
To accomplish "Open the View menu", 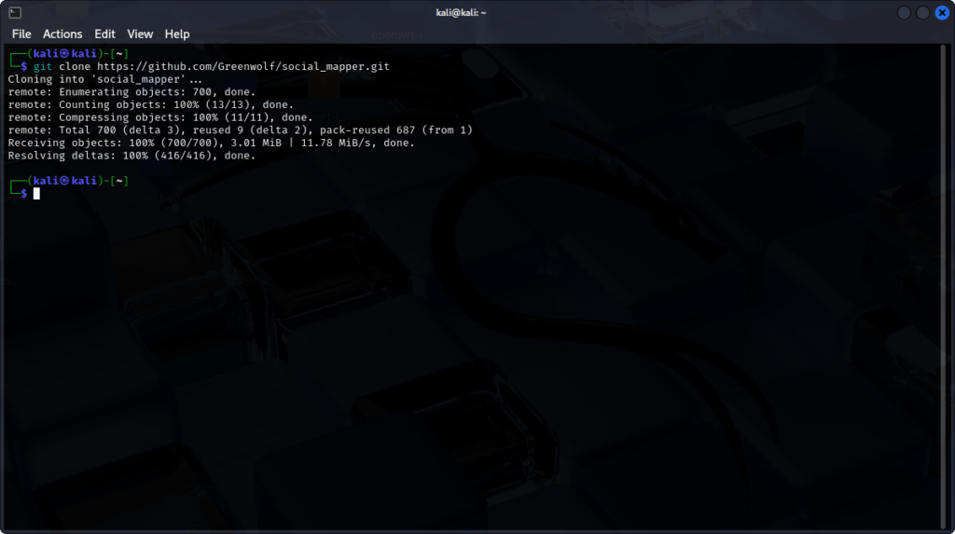I will pyautogui.click(x=140, y=34).
